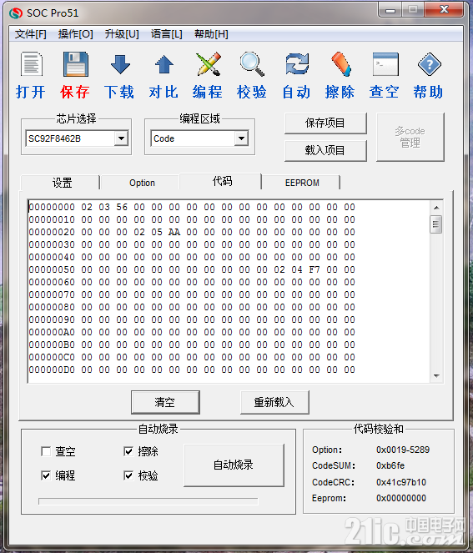Screen dimensions: 473x553
Task: Click the hex view scrollbar thumb
Action: coord(436,224)
